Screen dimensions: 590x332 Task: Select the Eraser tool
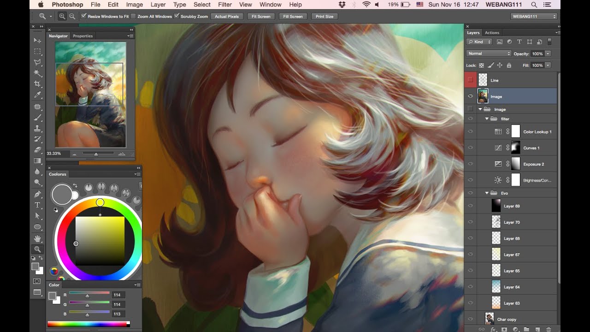pos(37,149)
